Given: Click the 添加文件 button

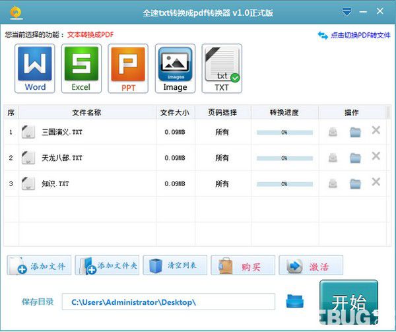Looking at the screenshot, I should [39, 265].
